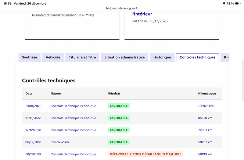Open the partially visible tab after Contrôles techniques
Image resolution: width=244 pixels, height=160 pixels.
coord(225,57)
